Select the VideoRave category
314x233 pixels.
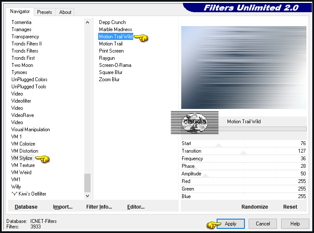(x=23, y=115)
